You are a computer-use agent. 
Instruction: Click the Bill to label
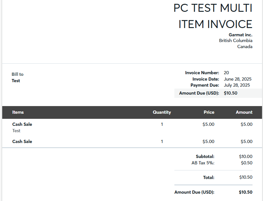pyautogui.click(x=17, y=74)
